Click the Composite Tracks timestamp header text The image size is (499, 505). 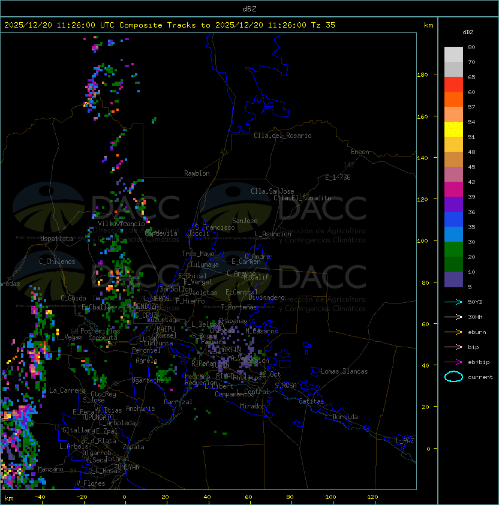click(170, 25)
